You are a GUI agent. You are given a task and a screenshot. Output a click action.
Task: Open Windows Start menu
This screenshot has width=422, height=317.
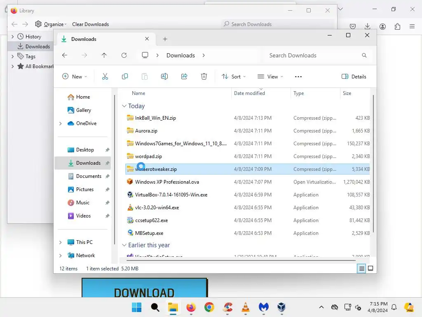137,307
